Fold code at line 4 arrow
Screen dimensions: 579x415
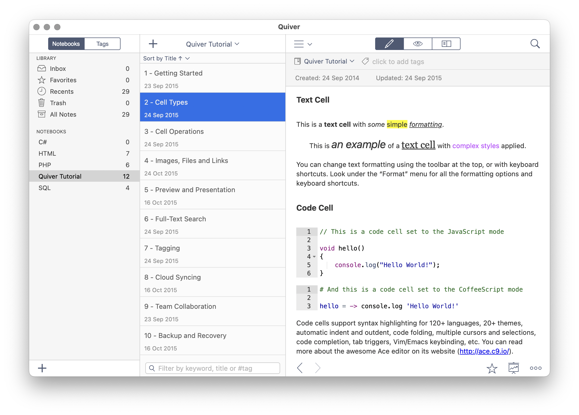coord(314,257)
